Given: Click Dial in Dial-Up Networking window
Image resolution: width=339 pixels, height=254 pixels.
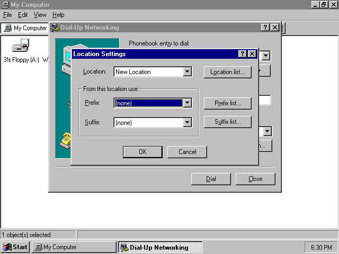Looking at the screenshot, I should pyautogui.click(x=211, y=179).
